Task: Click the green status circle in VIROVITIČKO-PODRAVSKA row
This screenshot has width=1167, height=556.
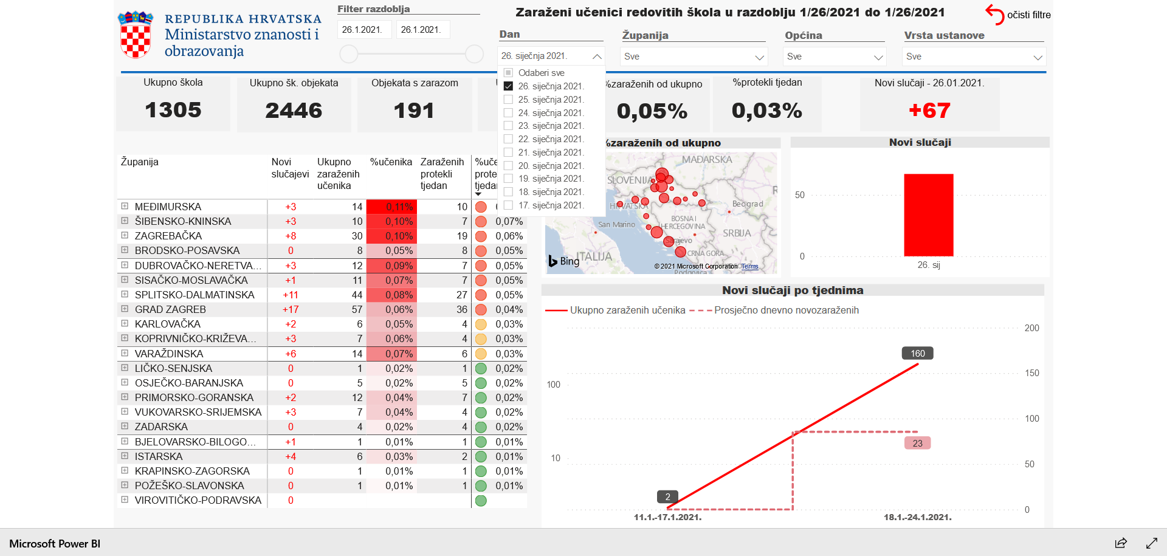Action: (481, 500)
